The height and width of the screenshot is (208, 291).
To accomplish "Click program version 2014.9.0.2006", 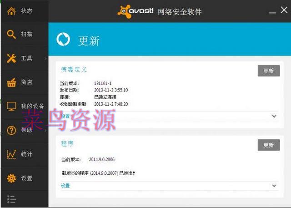I will coord(102,159).
